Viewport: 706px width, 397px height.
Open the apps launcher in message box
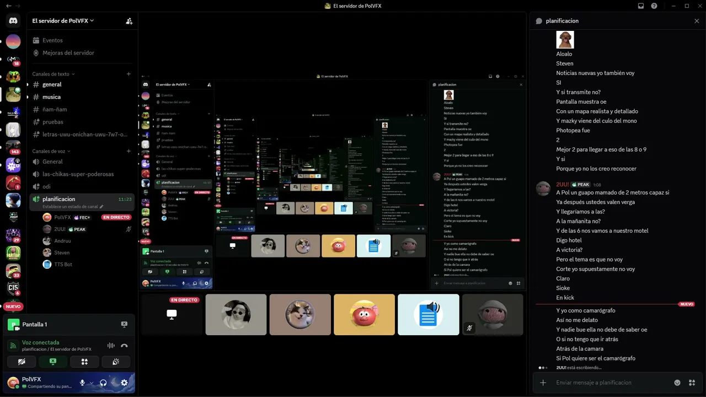pos(692,383)
